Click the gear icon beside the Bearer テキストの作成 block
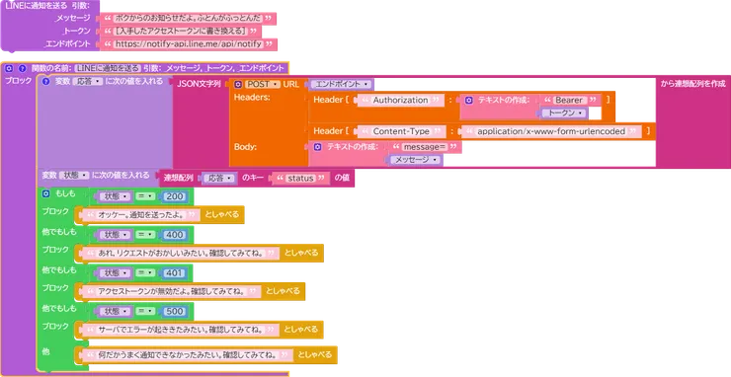Screen dimensions: 731x377 pyautogui.click(x=469, y=101)
